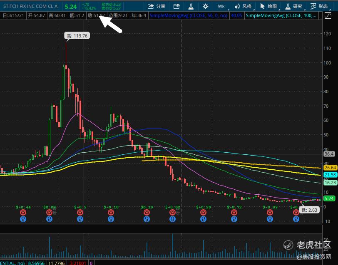
Task: Click the blue lightbulb icon under $-0.28
Action: [x=203, y=219]
